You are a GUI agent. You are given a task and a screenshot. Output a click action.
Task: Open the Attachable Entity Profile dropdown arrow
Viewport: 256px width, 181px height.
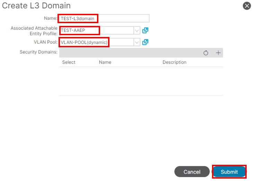tap(137, 30)
